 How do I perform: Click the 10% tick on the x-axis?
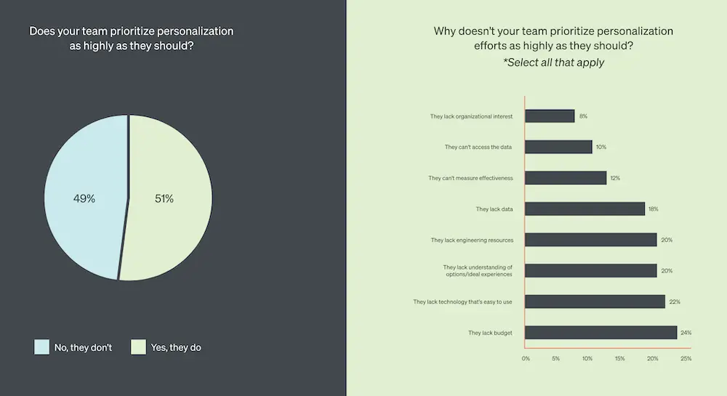click(587, 358)
